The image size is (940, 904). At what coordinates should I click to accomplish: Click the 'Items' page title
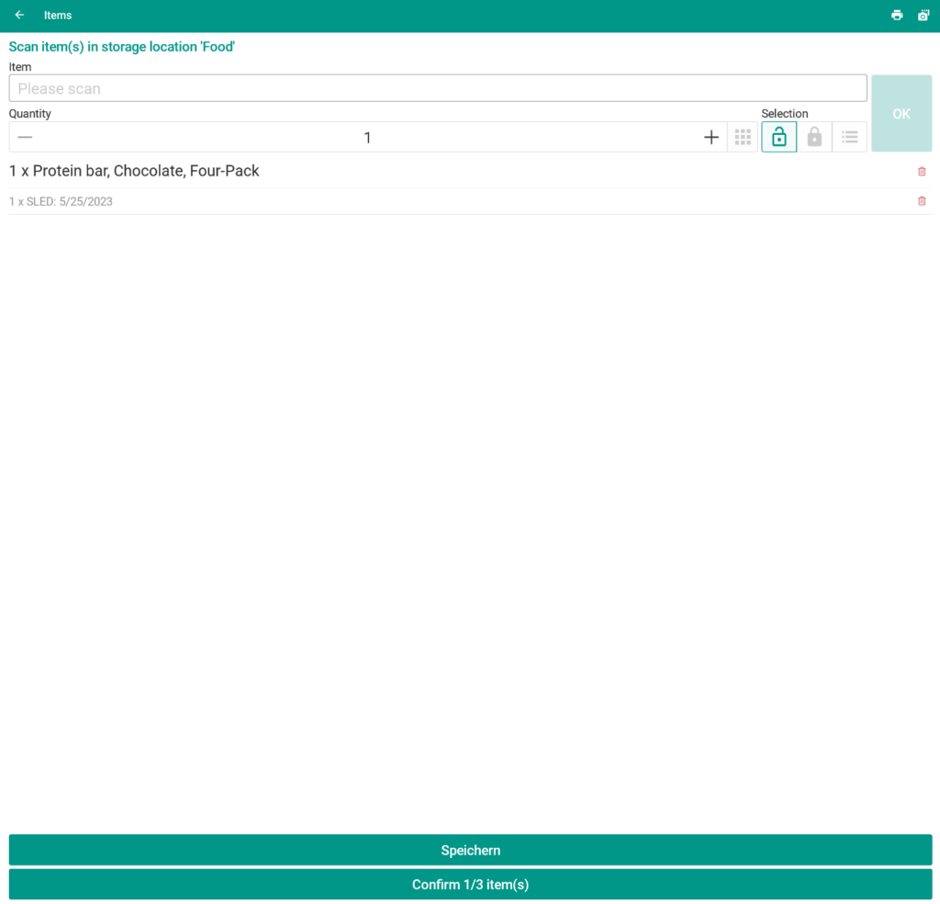[x=58, y=15]
